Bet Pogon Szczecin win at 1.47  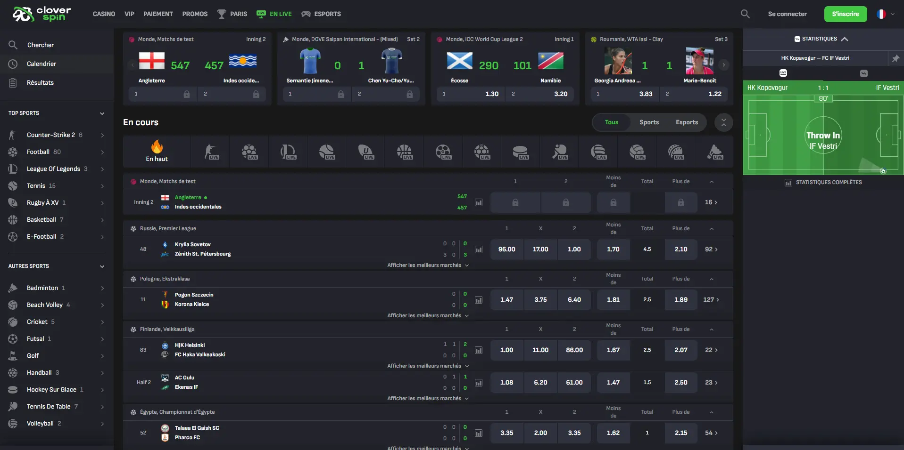pos(507,300)
